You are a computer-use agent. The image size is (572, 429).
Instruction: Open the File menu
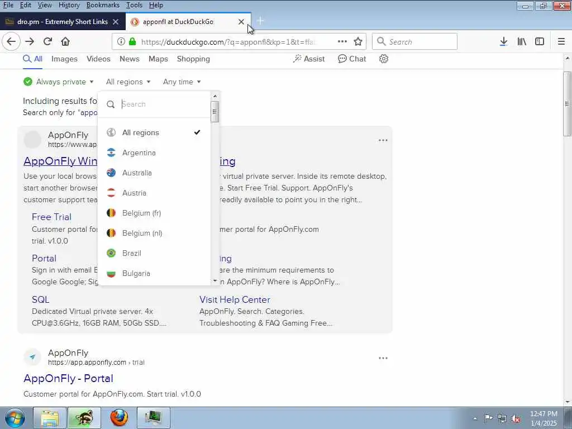click(x=8, y=5)
